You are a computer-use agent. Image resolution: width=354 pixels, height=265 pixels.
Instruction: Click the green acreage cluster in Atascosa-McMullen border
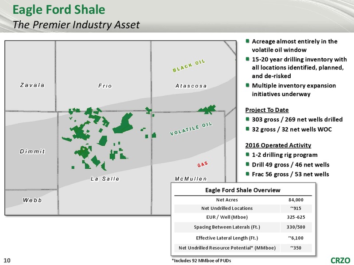tap(207, 109)
